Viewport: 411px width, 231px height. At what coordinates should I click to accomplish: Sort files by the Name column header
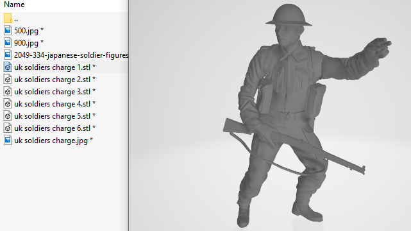14,4
